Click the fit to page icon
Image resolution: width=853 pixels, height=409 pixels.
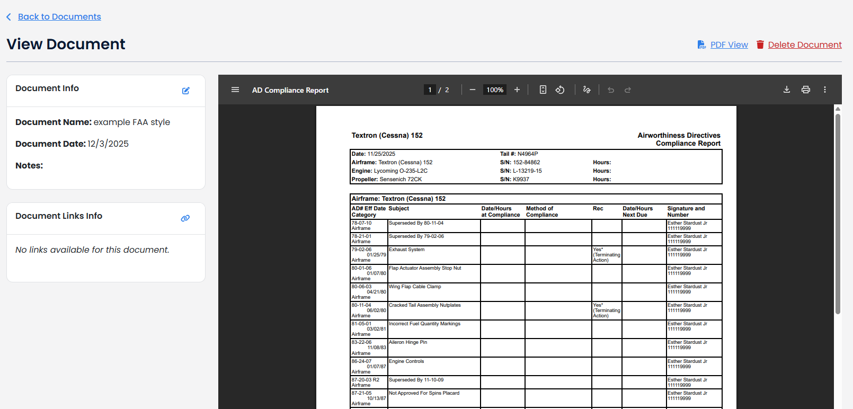[x=543, y=90]
